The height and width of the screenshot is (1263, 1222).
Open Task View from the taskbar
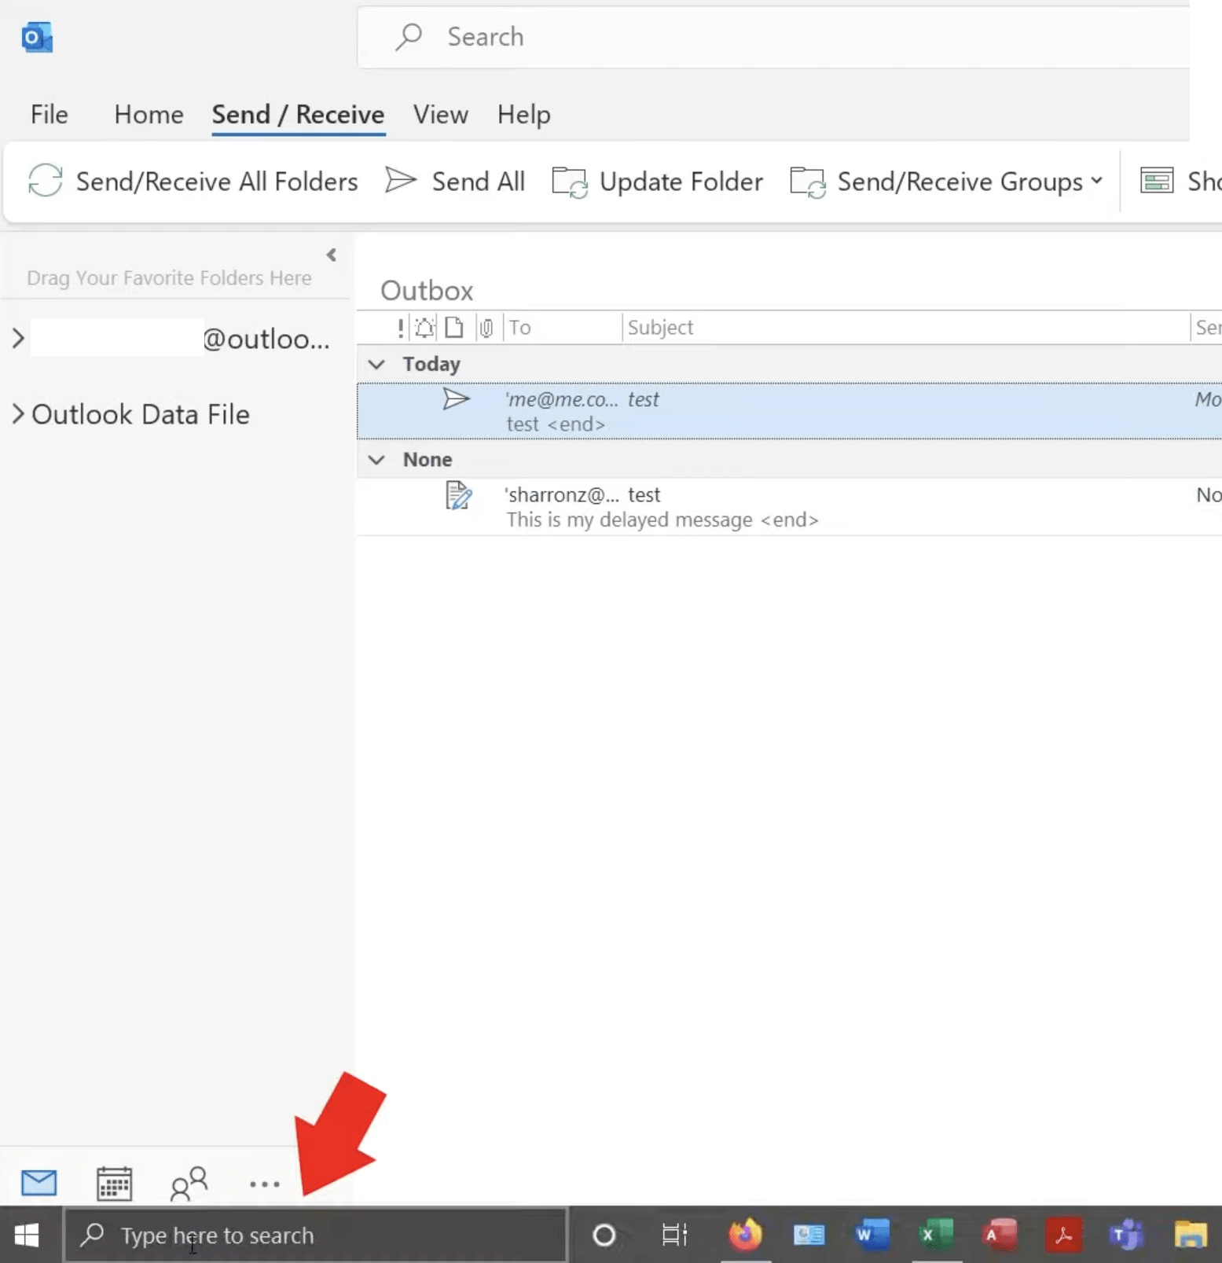point(674,1235)
